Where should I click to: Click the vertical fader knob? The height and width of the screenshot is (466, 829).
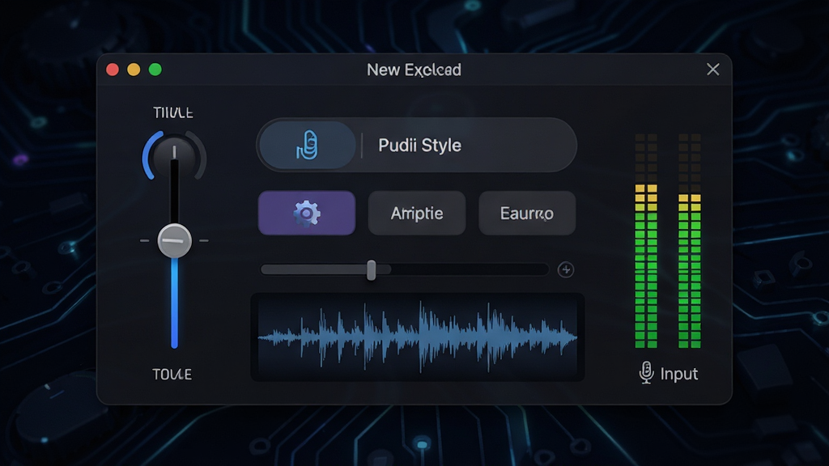point(175,240)
